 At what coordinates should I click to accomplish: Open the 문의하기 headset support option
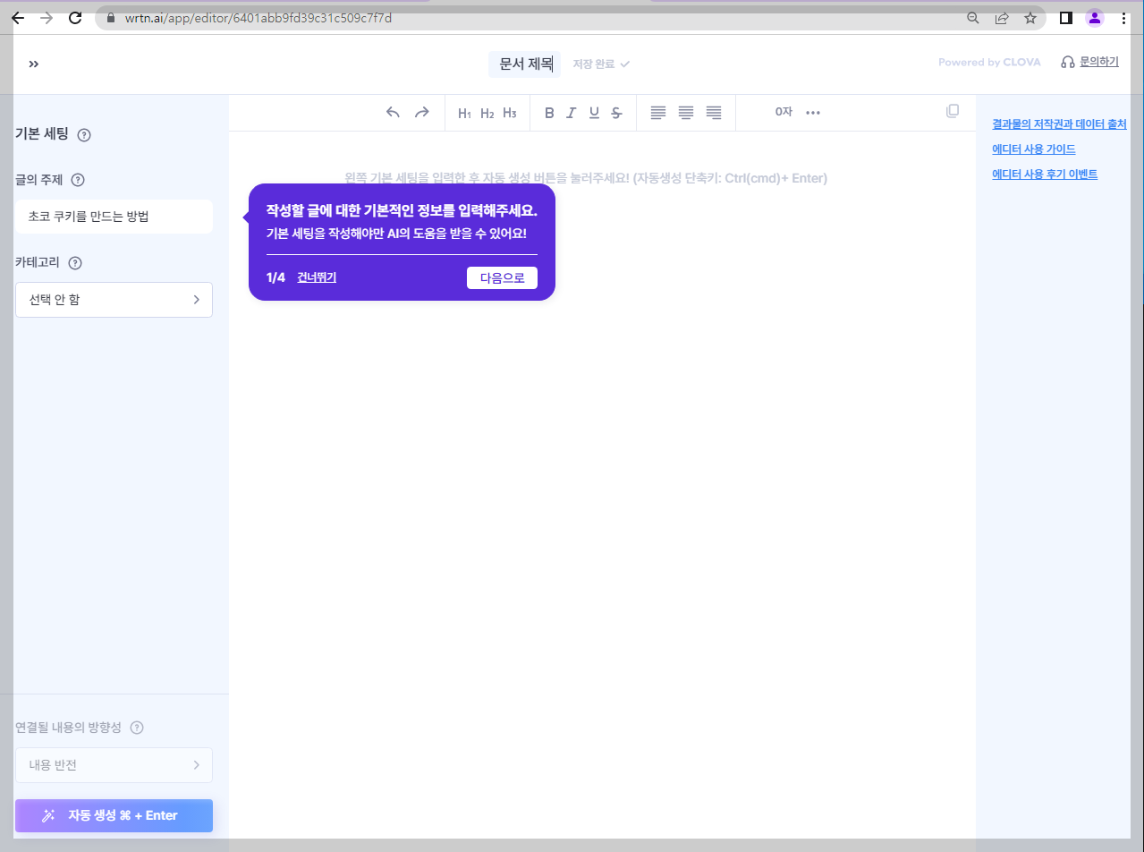pyautogui.click(x=1089, y=62)
